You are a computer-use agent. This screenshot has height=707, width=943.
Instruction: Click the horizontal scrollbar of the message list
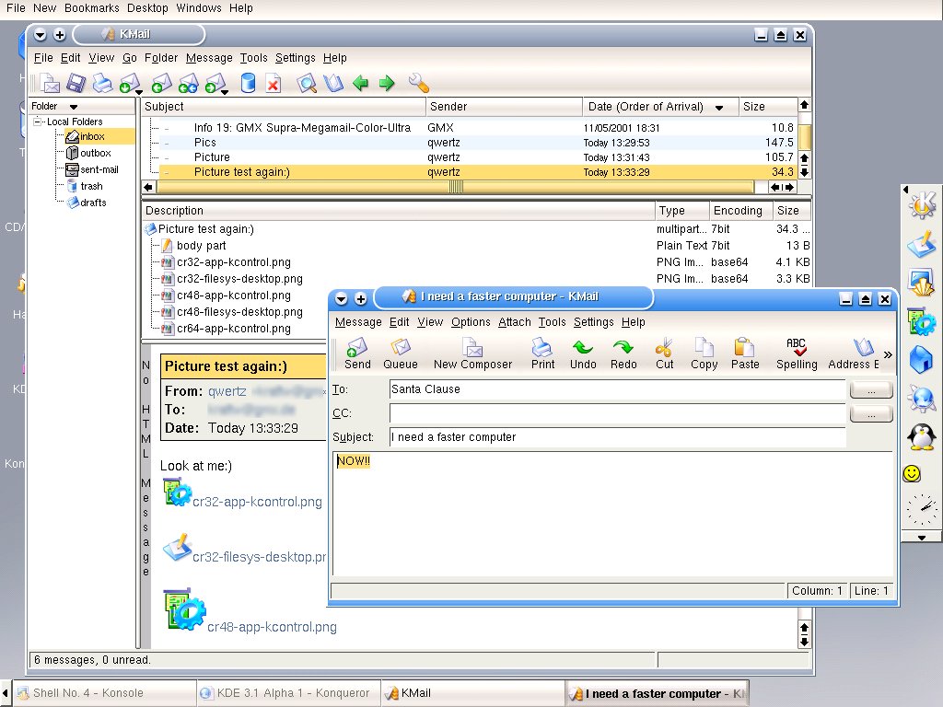pos(457,188)
